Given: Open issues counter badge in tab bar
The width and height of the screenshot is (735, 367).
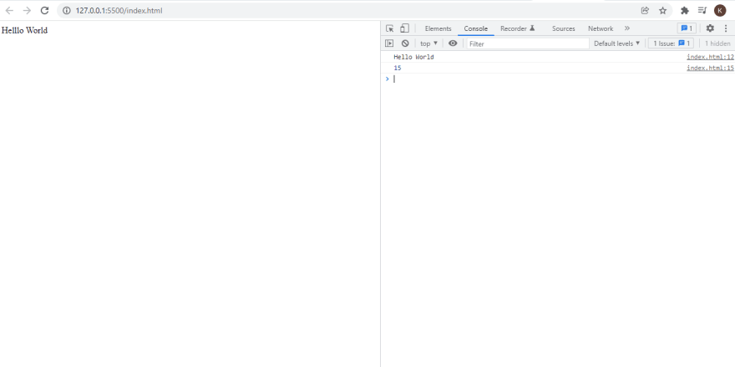Looking at the screenshot, I should click(x=687, y=28).
